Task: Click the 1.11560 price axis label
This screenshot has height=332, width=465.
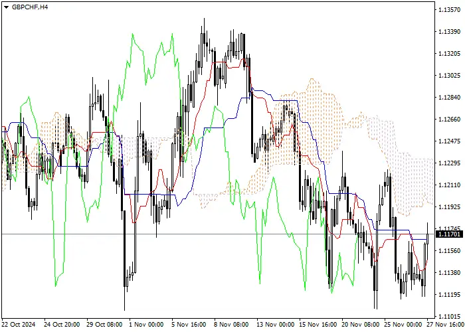Action: point(449,251)
